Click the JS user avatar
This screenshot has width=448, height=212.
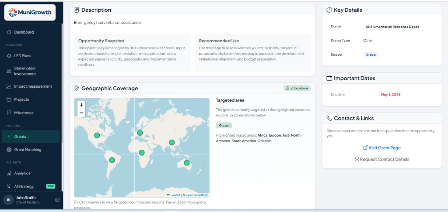click(x=9, y=200)
